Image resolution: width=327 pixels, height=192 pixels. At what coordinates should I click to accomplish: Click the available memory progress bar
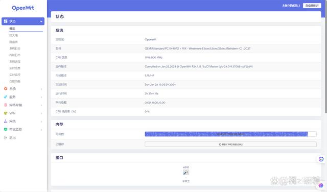coord(230,134)
